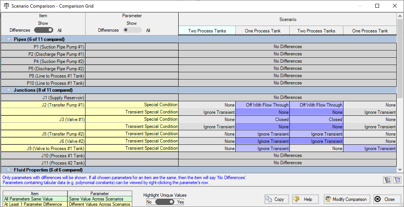
Task: Click the expand all rows icon
Action: 387,180
